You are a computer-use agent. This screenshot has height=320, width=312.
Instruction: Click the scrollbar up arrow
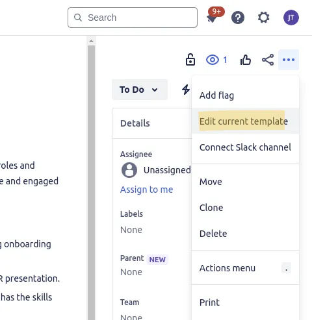91,41
